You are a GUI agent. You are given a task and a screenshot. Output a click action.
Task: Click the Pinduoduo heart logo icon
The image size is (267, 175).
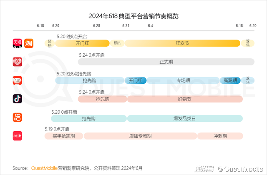point(18,62)
